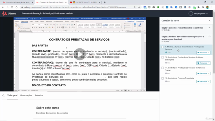Click Word Design ribbon tab
Screen dimensions: 215x121
click(37, 22)
